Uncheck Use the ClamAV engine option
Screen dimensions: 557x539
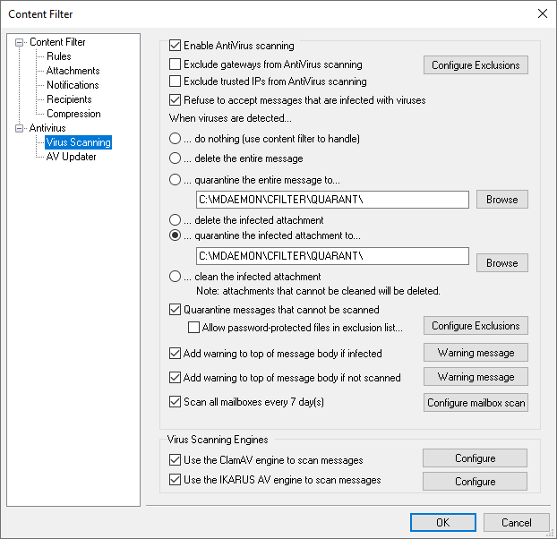[x=176, y=460]
